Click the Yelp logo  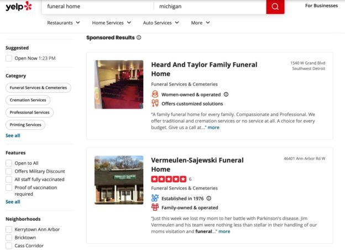pos(19,6)
